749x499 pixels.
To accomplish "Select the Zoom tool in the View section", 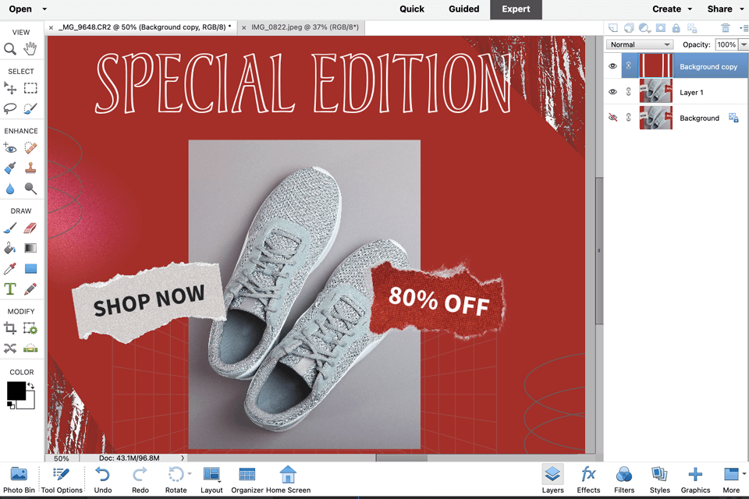I will pos(10,48).
